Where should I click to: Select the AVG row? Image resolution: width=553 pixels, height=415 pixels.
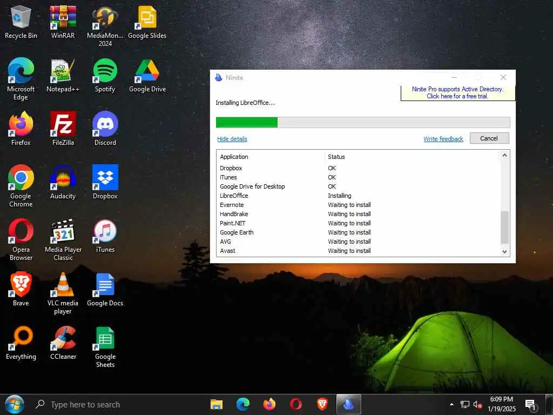[x=359, y=242]
